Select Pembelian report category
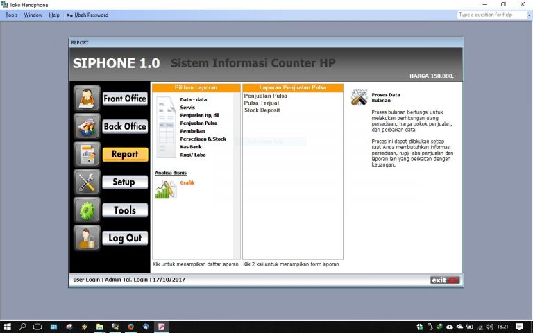533x333 pixels. [192, 131]
